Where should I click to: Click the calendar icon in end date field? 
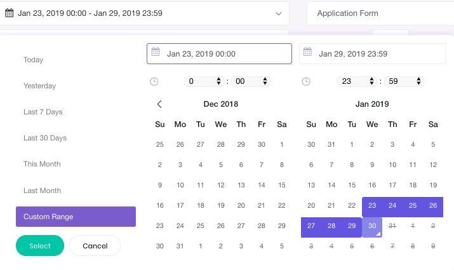point(308,54)
